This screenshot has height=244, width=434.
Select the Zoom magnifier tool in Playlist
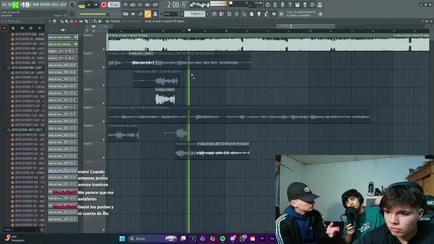pyautogui.click(x=95, y=21)
